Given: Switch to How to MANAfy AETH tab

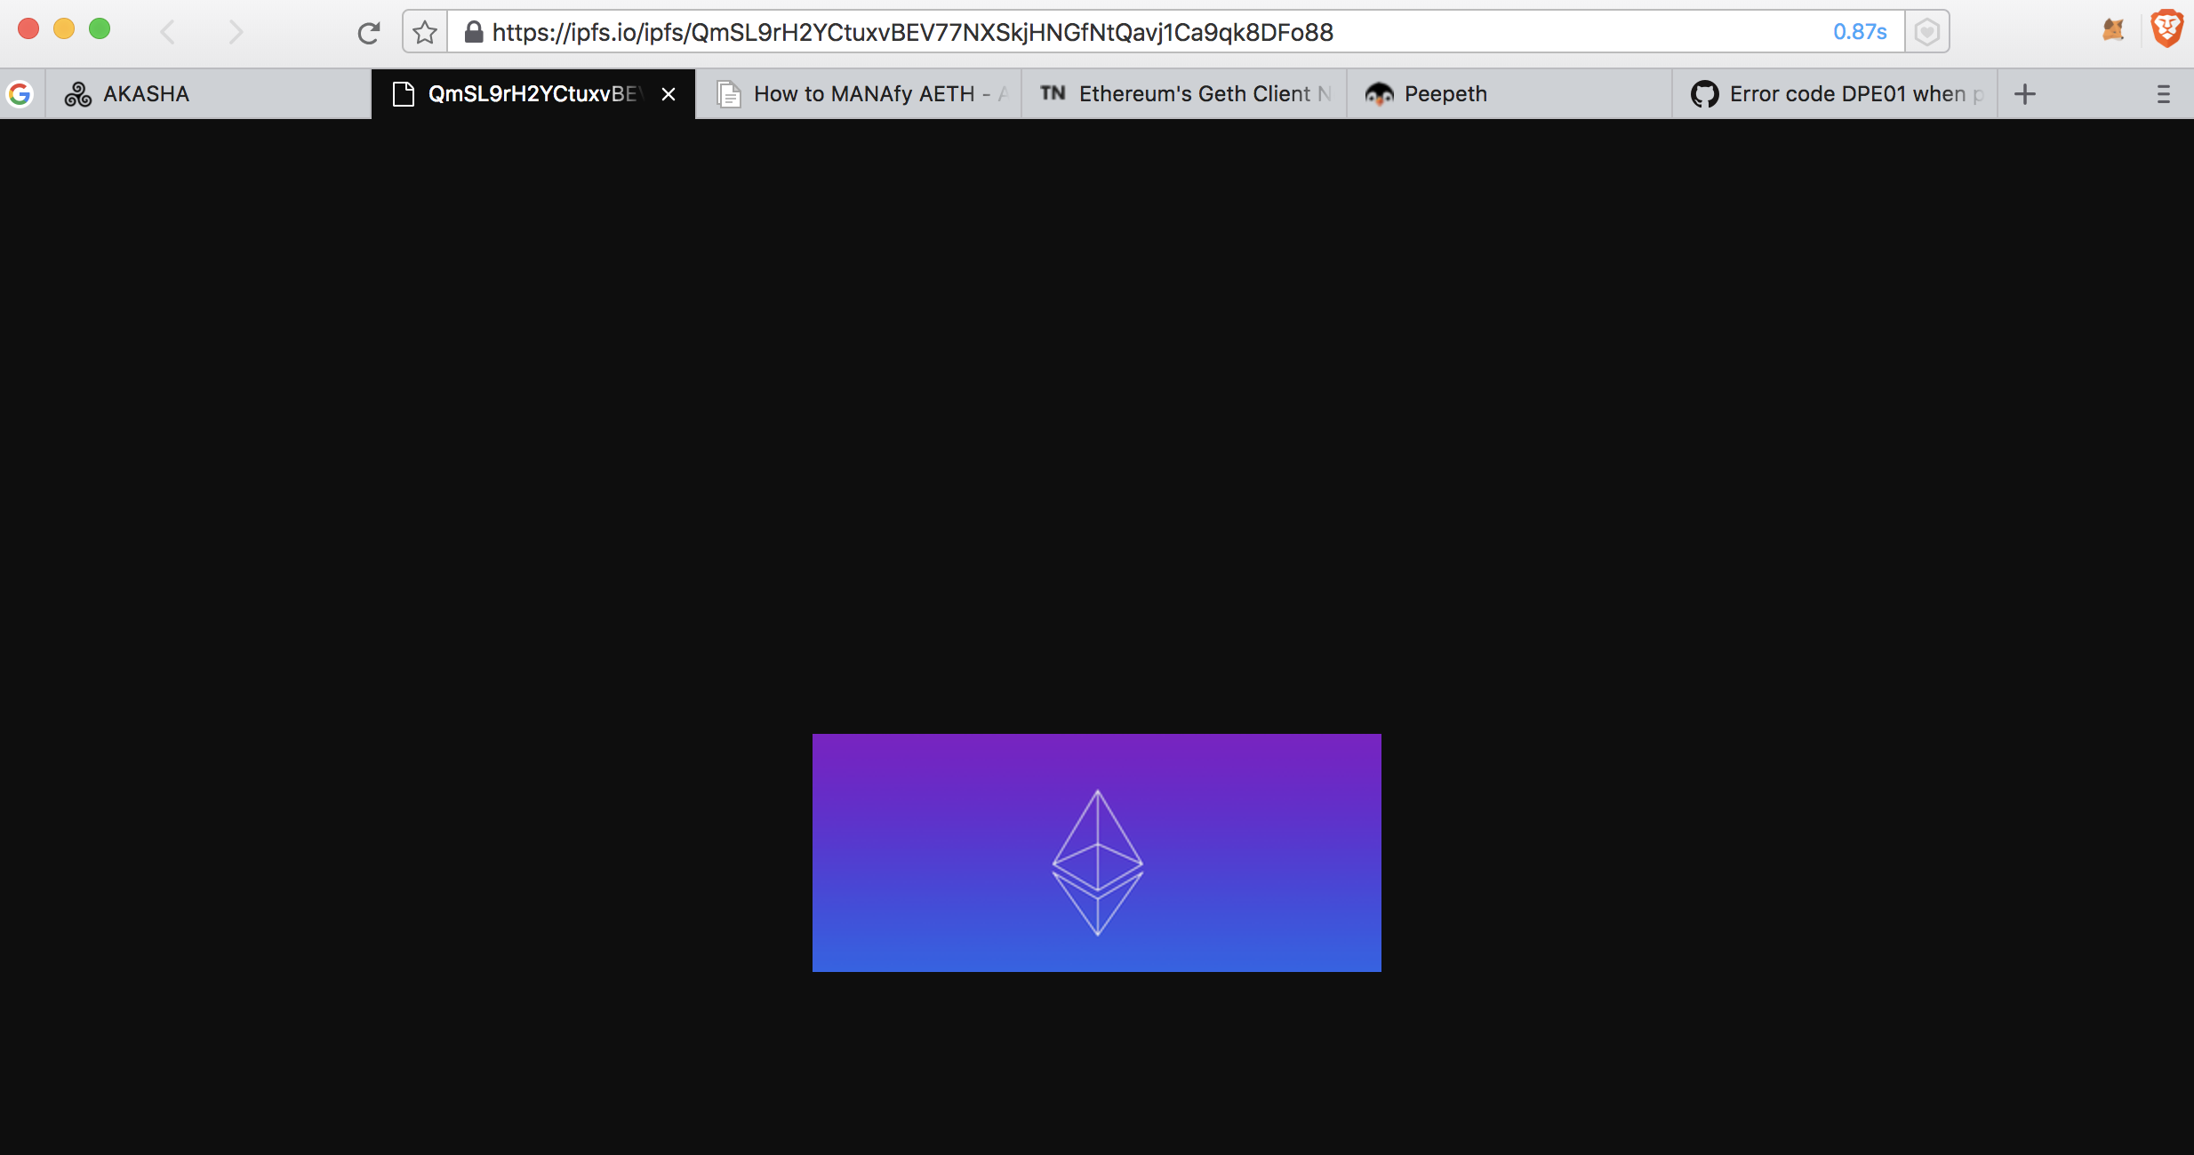Looking at the screenshot, I should pyautogui.click(x=859, y=94).
